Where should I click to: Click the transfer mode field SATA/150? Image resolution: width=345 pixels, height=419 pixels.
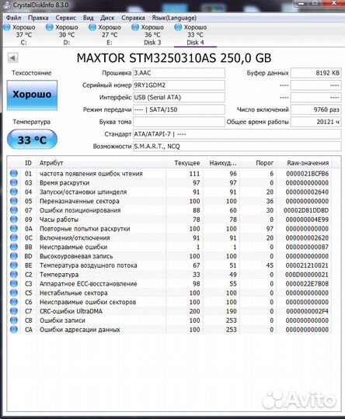click(179, 109)
